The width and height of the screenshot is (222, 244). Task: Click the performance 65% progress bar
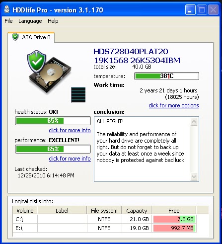pyautogui.click(x=53, y=149)
